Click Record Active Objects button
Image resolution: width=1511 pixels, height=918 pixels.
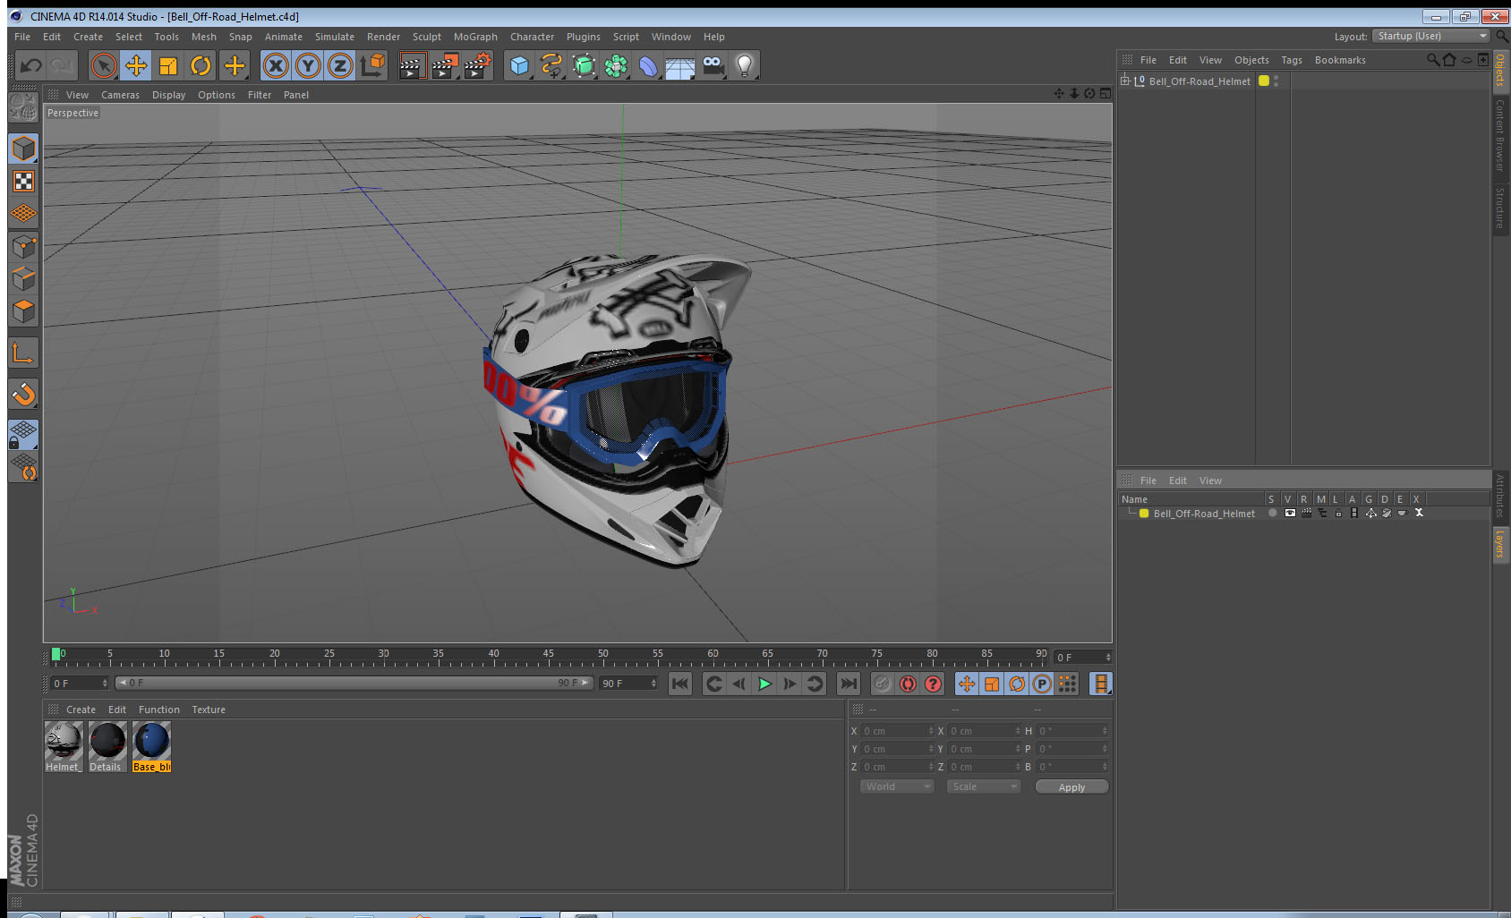coord(883,684)
